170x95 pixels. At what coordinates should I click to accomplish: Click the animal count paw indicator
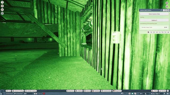point(28,94)
